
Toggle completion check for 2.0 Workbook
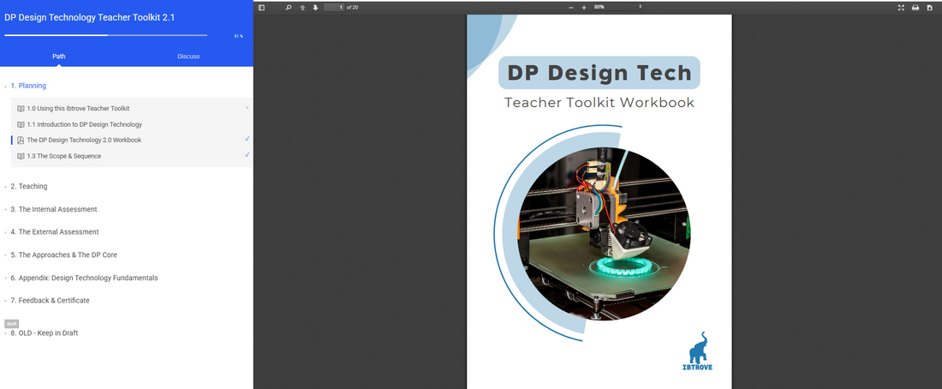[x=247, y=139]
